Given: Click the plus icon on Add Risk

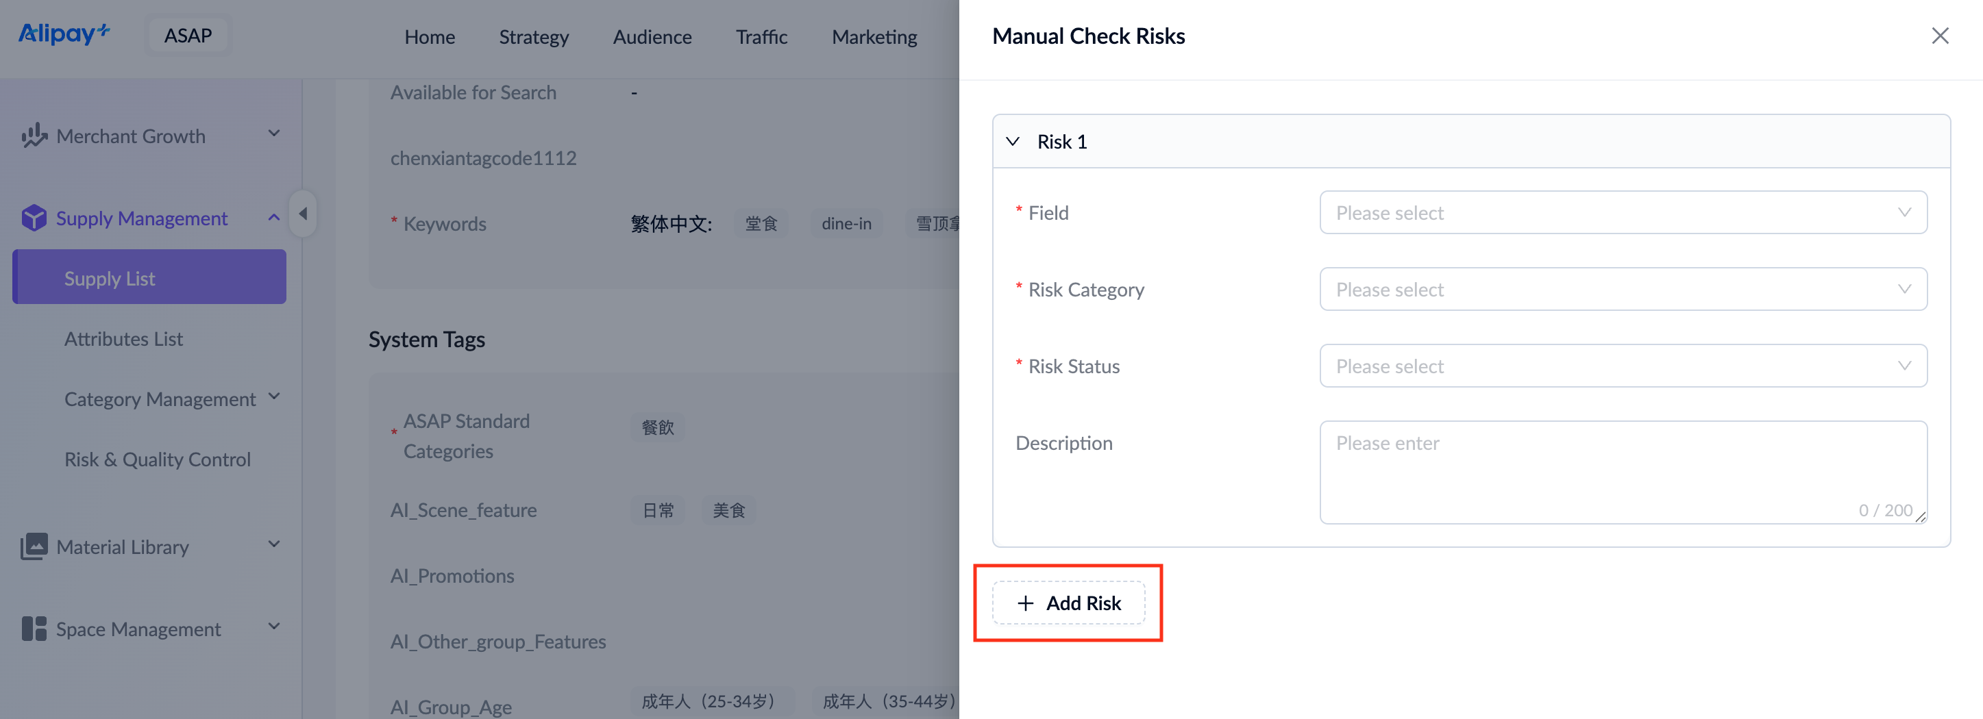Looking at the screenshot, I should click(x=1025, y=604).
